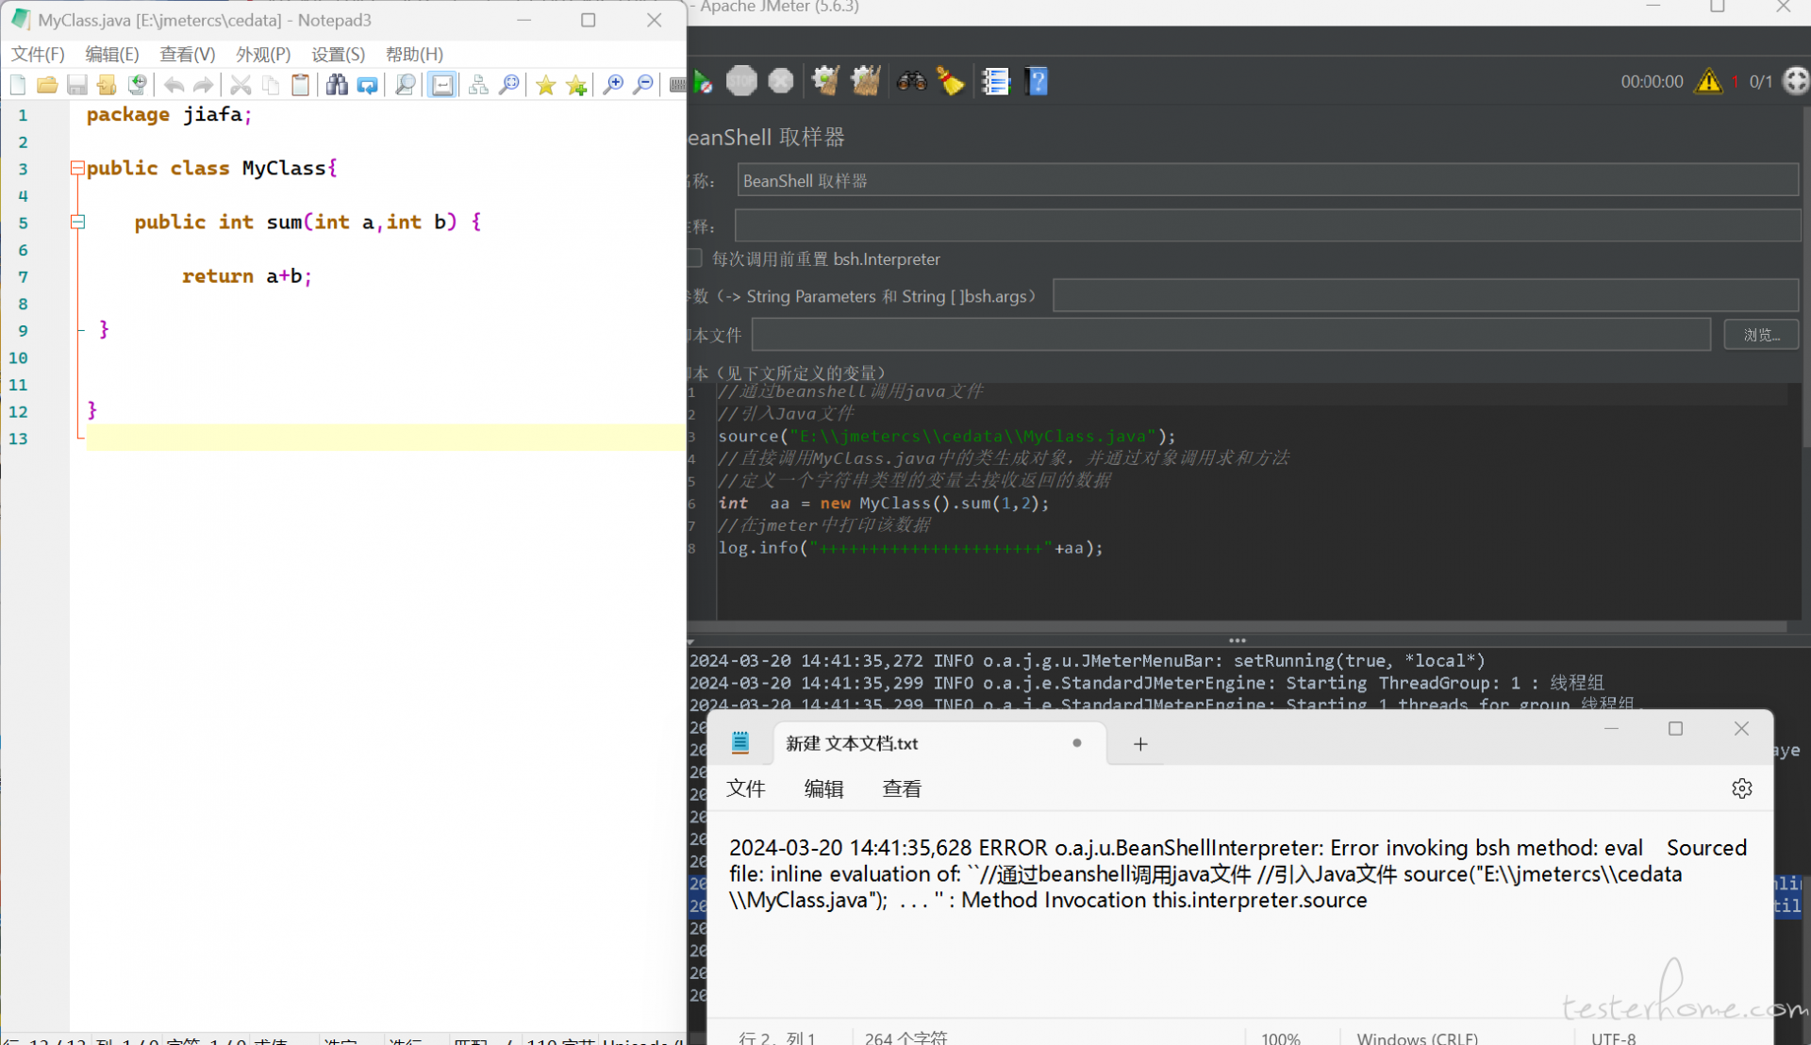The image size is (1811, 1045).
Task: Click the Replace icon in Notepad3 toolbar
Action: pyautogui.click(x=368, y=85)
